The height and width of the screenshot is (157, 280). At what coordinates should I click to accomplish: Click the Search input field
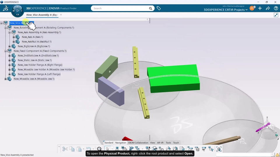click(120, 8)
